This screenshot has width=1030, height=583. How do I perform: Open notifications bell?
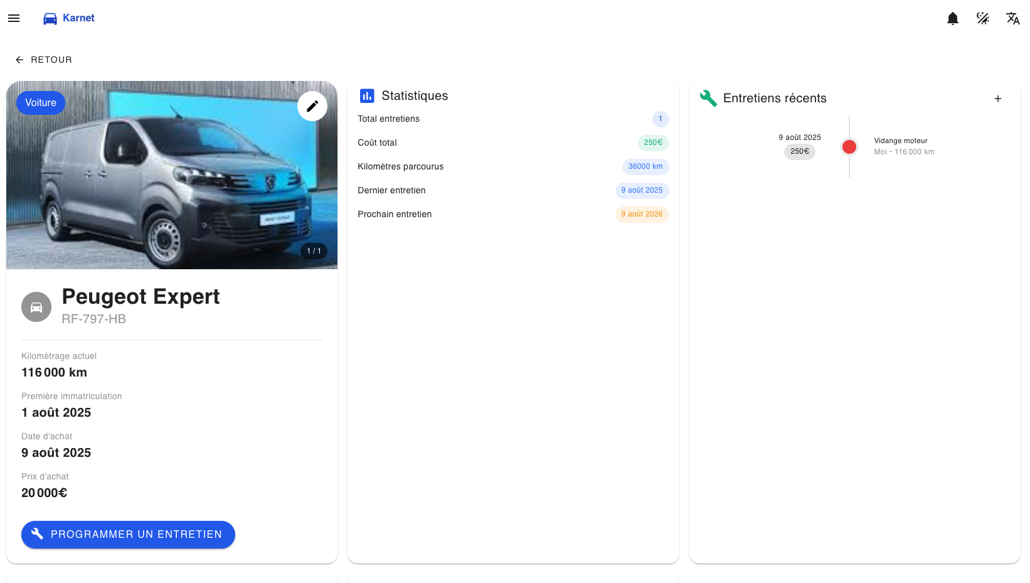(x=953, y=18)
